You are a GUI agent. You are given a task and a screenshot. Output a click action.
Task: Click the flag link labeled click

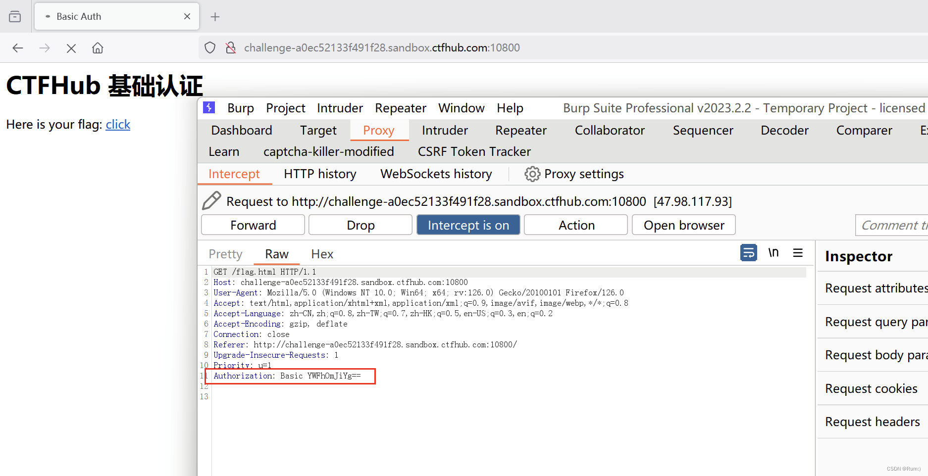(117, 124)
